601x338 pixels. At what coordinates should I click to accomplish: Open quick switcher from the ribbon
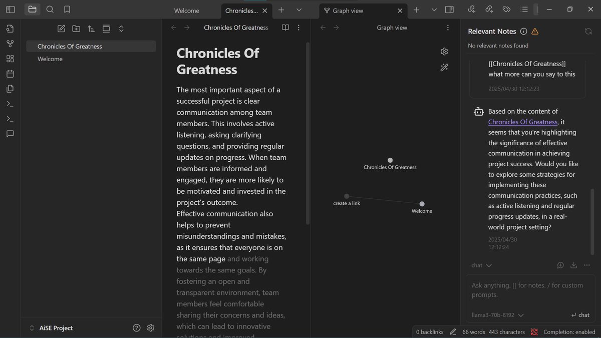tap(10, 29)
